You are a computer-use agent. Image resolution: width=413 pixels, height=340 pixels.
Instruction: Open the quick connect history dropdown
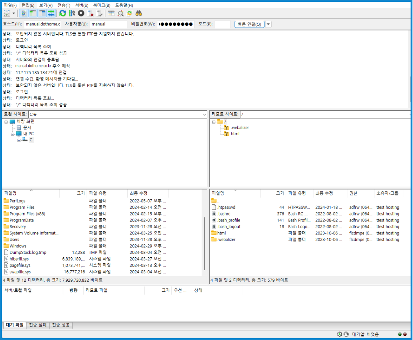[x=268, y=24]
